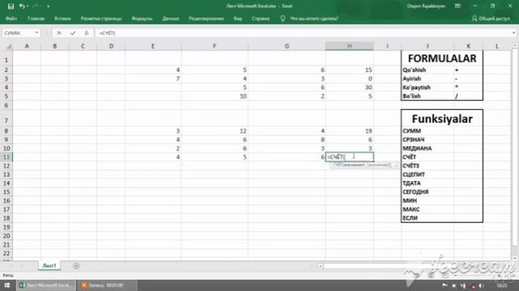
Task: Open the Windows Start button
Action: (7, 285)
